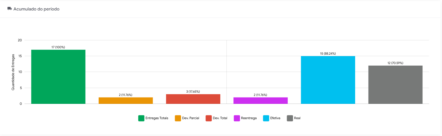Viewport: 442px width, 136px height.
Task: Select the gray 12 (70.59%) bar
Action: click(395, 84)
